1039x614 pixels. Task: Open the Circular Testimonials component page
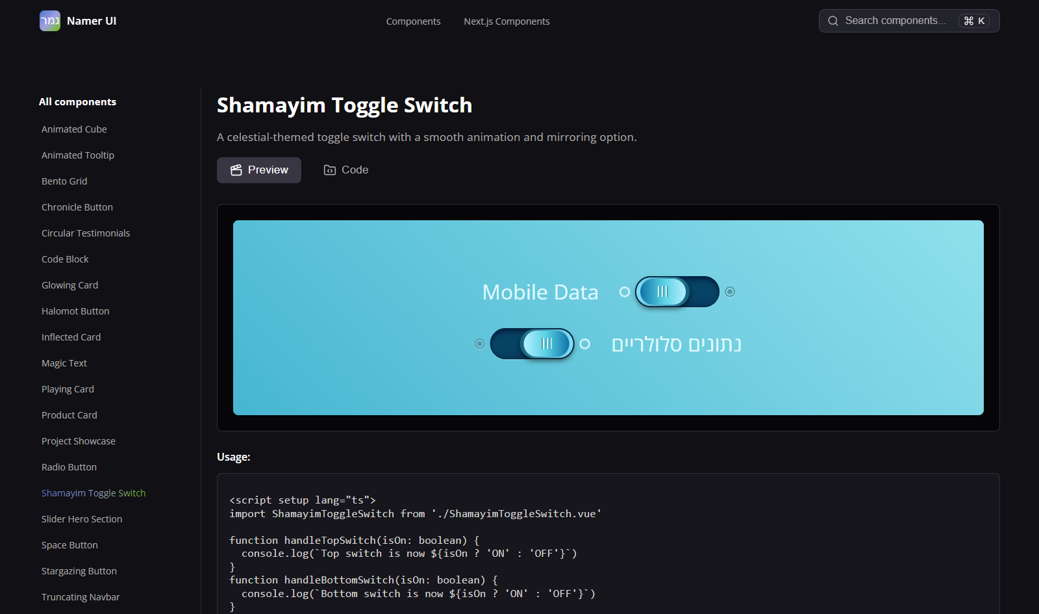85,233
